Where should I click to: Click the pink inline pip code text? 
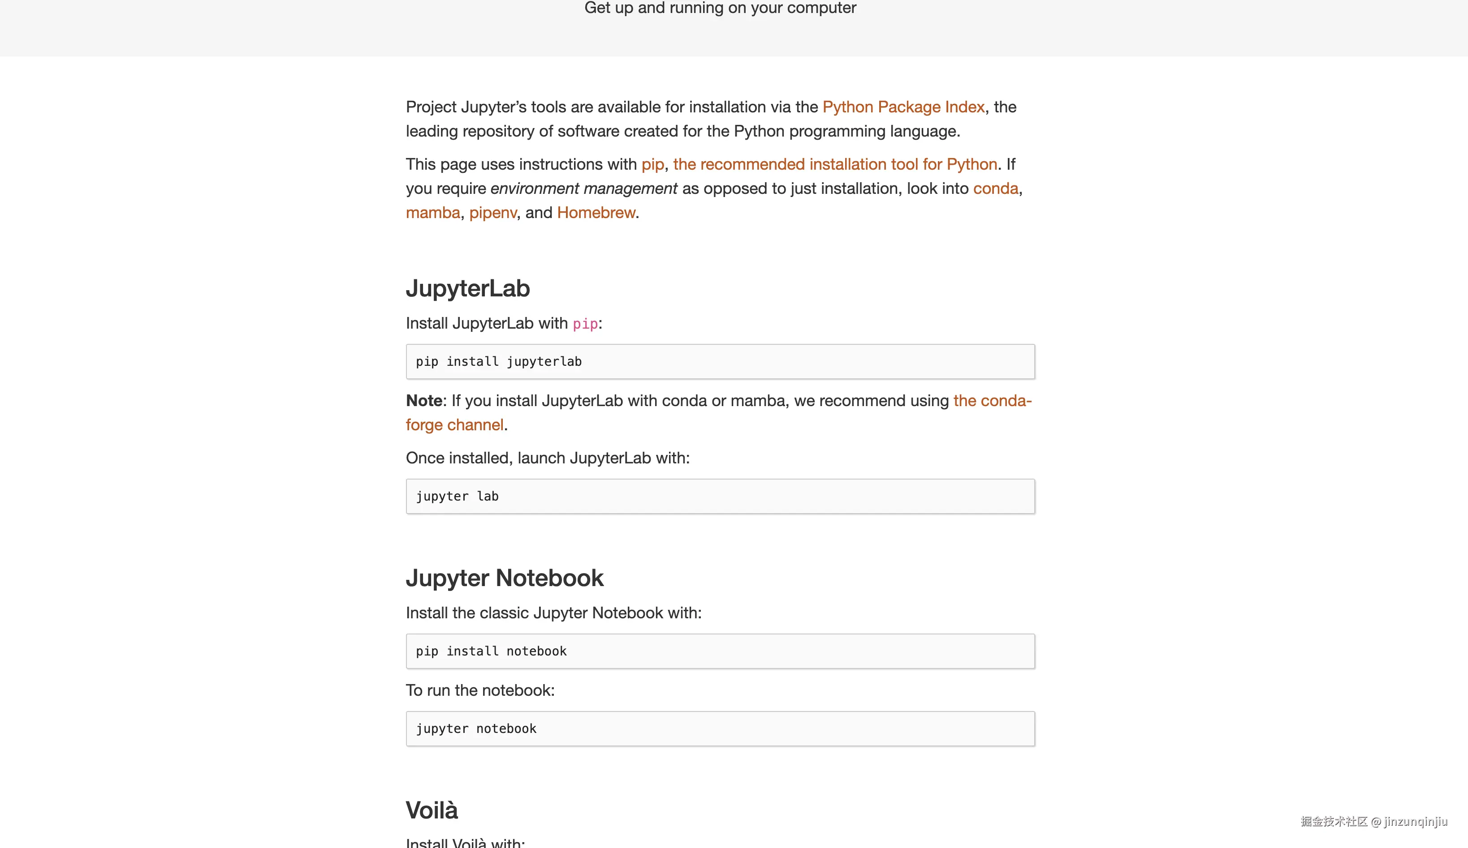coord(585,324)
